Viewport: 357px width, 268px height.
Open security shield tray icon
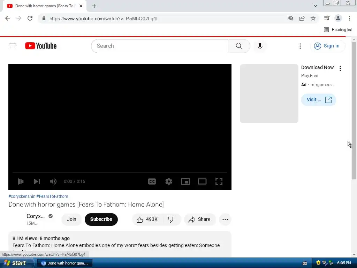click(x=318, y=263)
